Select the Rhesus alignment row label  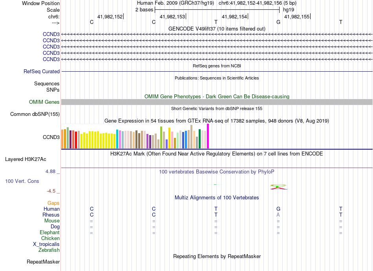51,215
